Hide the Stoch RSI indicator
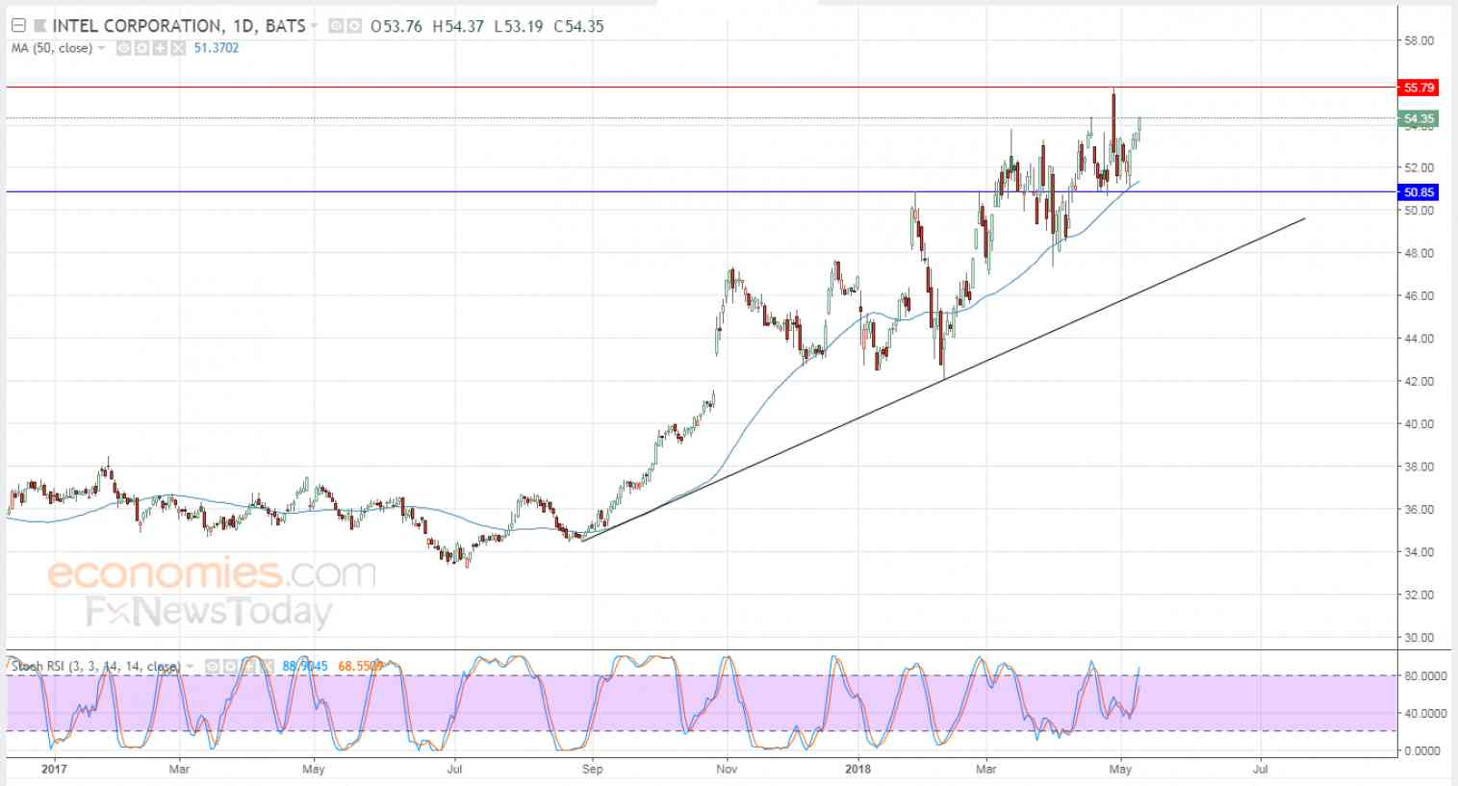 coord(213,666)
